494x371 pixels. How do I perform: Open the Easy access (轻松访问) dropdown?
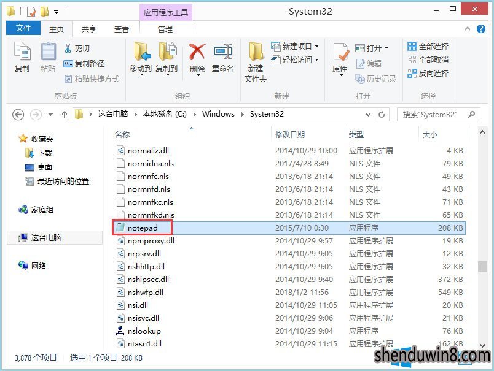pyautogui.click(x=295, y=59)
